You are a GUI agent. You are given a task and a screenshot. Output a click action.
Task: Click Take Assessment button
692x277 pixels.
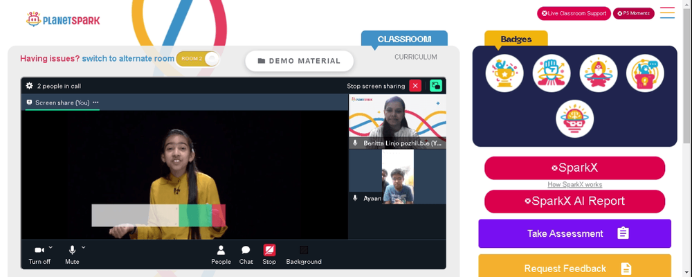pos(574,233)
